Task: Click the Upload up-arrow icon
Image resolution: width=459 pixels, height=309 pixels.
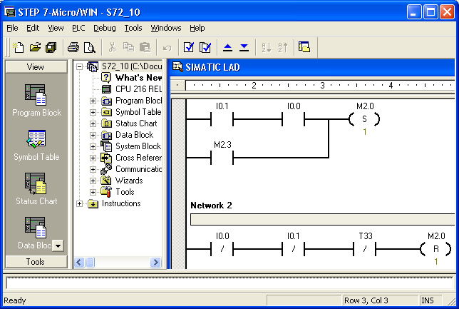Action: 227,47
